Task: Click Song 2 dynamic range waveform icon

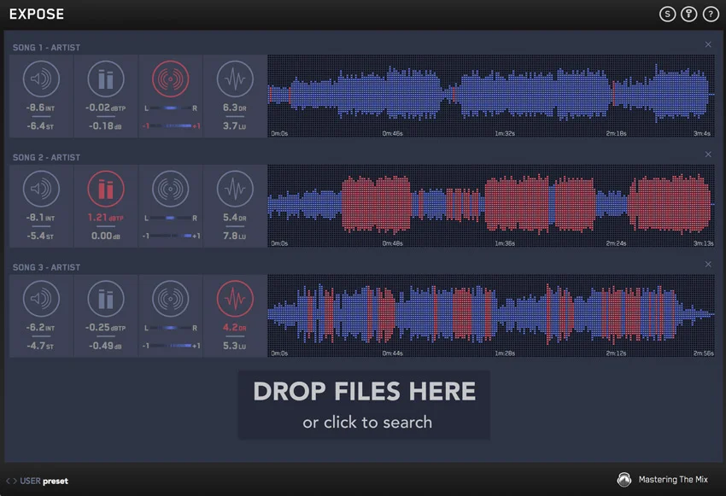Action: [x=235, y=189]
